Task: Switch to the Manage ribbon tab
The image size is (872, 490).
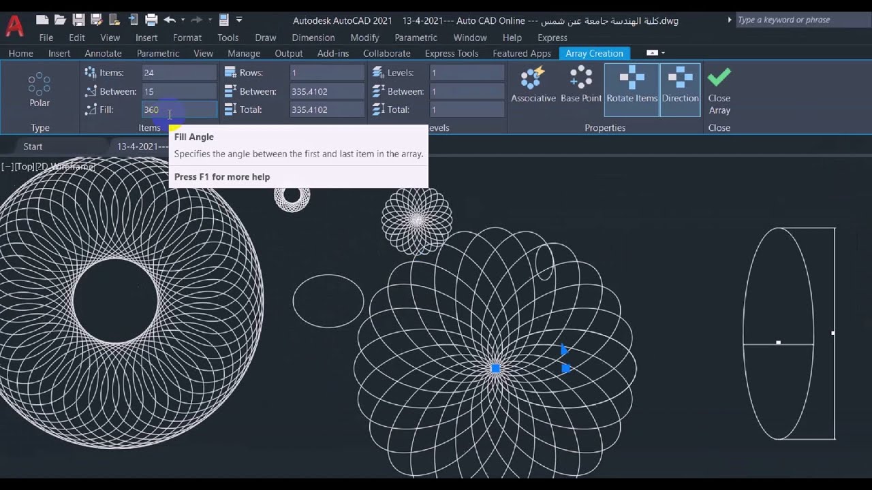Action: (x=244, y=53)
